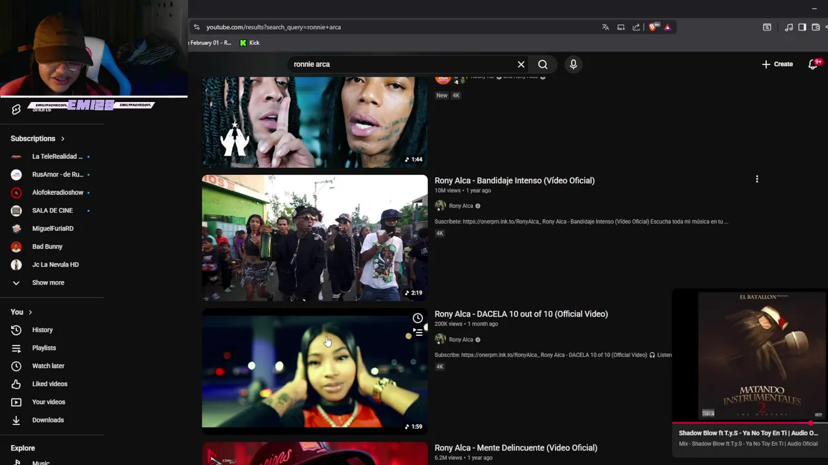Click the youtube.com address bar URL
This screenshot has width=828, height=465.
point(274,27)
